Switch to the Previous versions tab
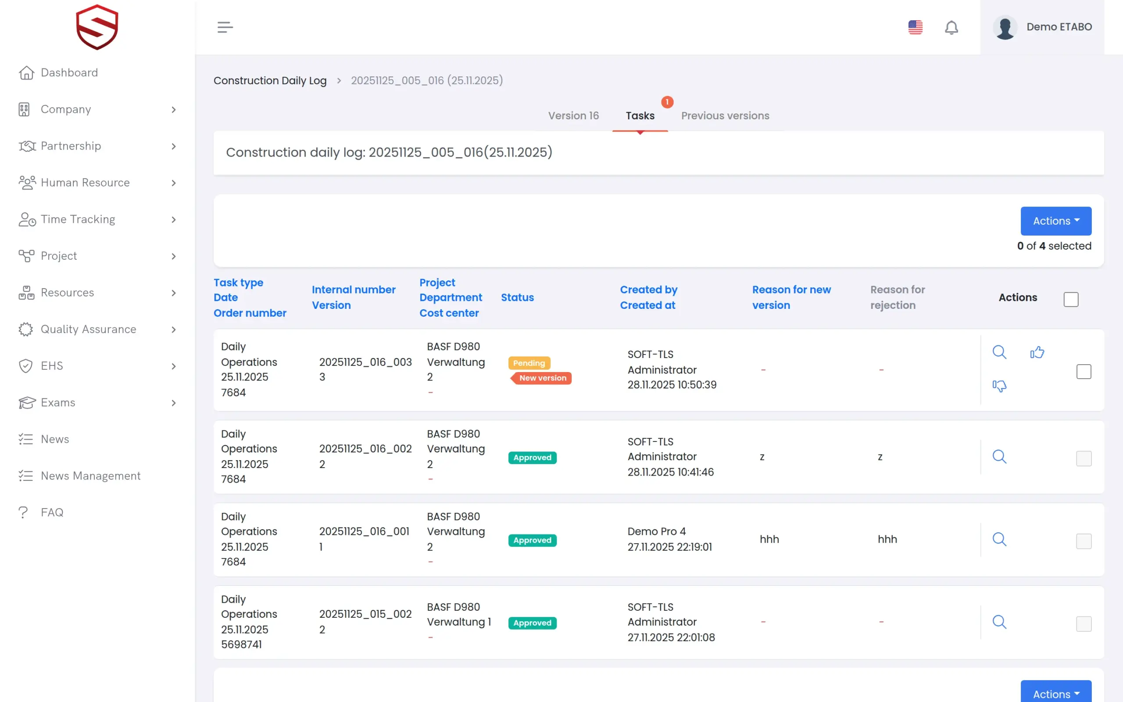The image size is (1123, 702). [x=725, y=115]
